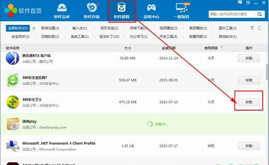Filter by 视频播放(2) category
The width and height of the screenshot is (269, 165).
click(x=168, y=28)
